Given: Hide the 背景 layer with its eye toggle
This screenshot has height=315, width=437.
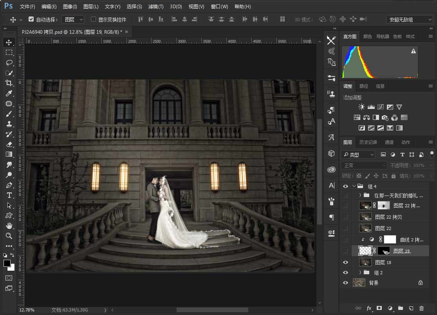Looking at the screenshot, I should [345, 282].
